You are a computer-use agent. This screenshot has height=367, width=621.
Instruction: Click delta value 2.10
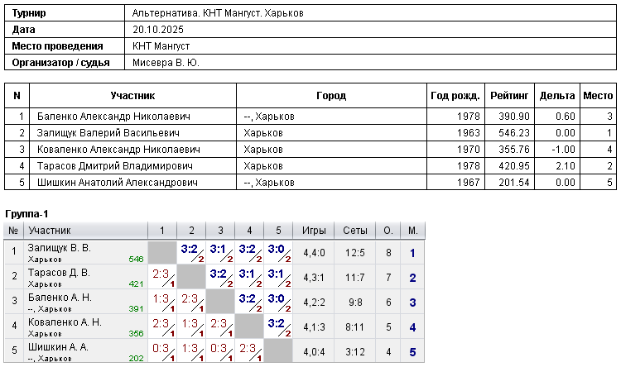566,166
